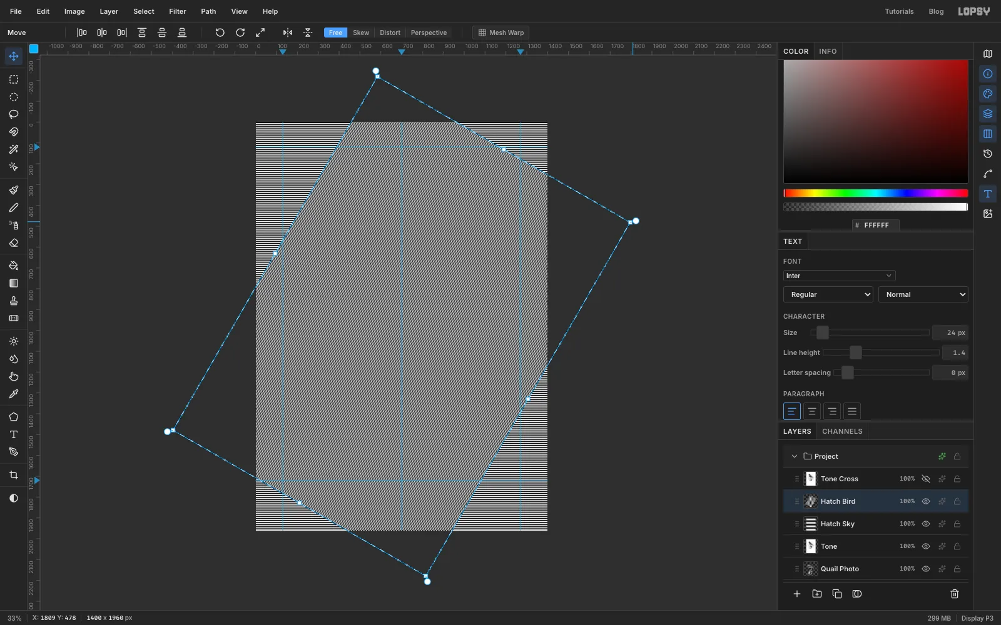The image size is (1001, 625).
Task: Open the File menu
Action: point(16,11)
